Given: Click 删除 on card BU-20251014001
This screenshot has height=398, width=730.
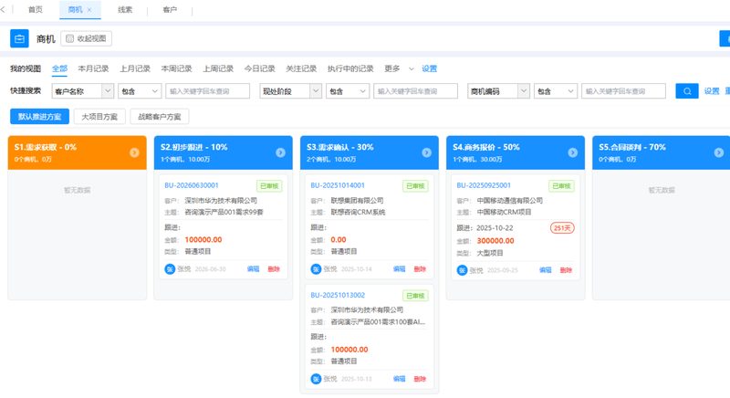Looking at the screenshot, I should coord(420,269).
